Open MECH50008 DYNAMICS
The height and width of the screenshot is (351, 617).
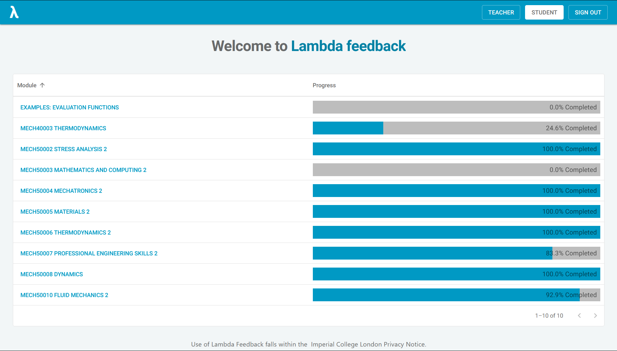click(x=51, y=274)
